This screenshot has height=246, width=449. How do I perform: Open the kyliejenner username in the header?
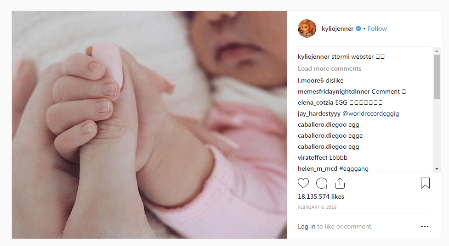[x=337, y=28]
